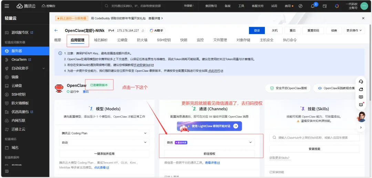Switch to the 快照 tab

coord(184,40)
